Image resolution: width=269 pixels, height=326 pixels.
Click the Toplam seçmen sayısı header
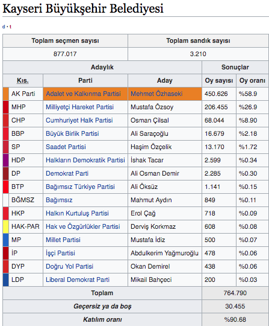(65, 41)
